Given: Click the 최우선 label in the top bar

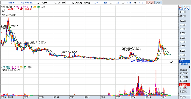Looking at the screenshot, I should click(87, 3).
